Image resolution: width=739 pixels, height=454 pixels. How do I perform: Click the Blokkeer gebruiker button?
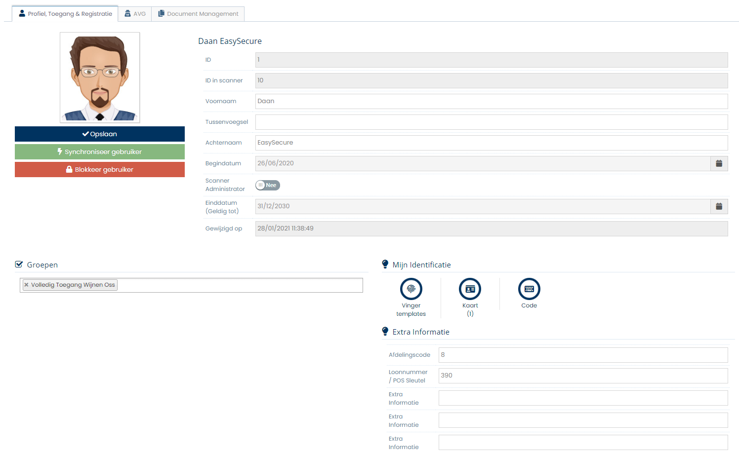click(x=100, y=169)
